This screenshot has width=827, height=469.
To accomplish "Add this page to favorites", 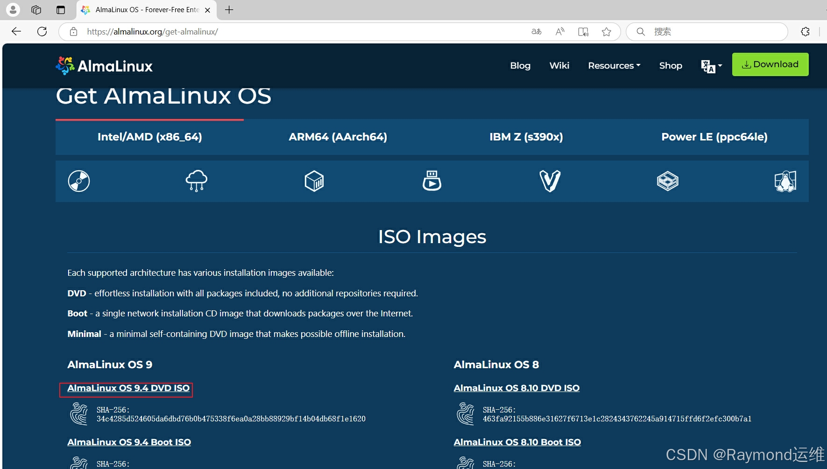I will [607, 32].
